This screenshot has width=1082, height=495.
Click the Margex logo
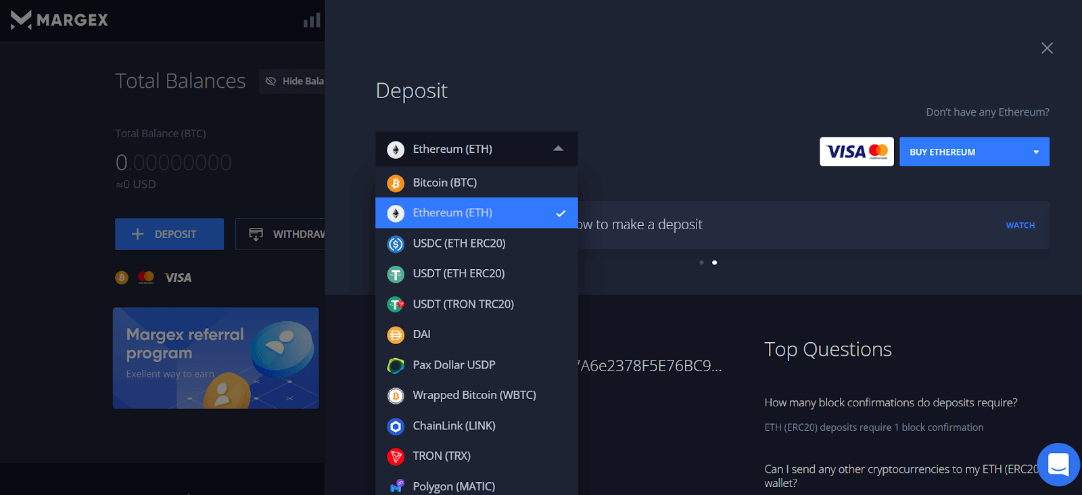pos(60,20)
